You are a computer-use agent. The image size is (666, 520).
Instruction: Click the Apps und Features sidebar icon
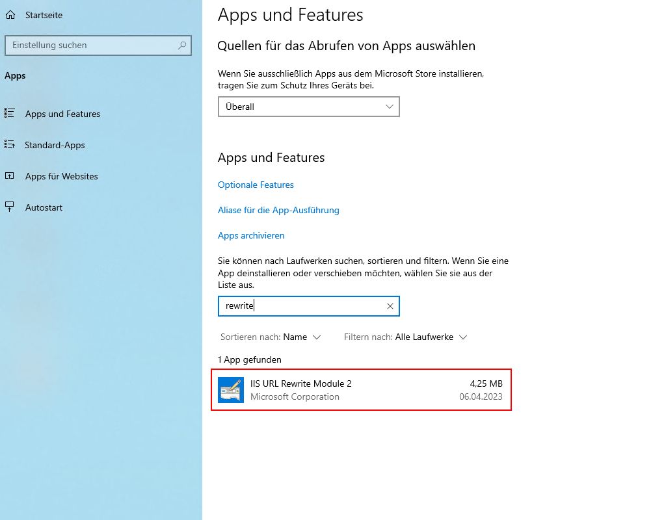[x=10, y=114]
